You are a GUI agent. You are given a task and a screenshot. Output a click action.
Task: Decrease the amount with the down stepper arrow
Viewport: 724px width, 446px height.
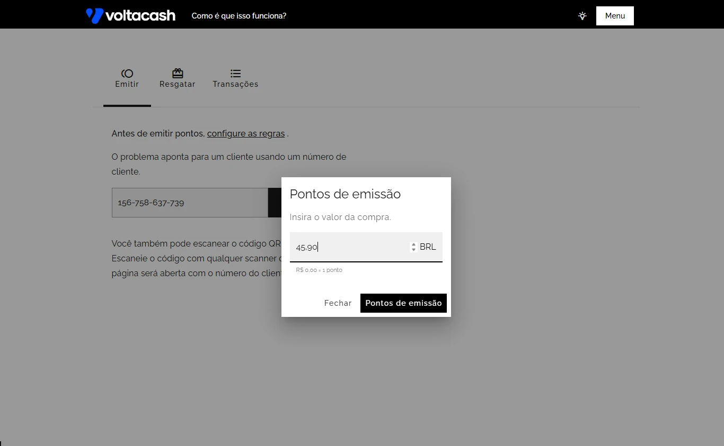413,250
